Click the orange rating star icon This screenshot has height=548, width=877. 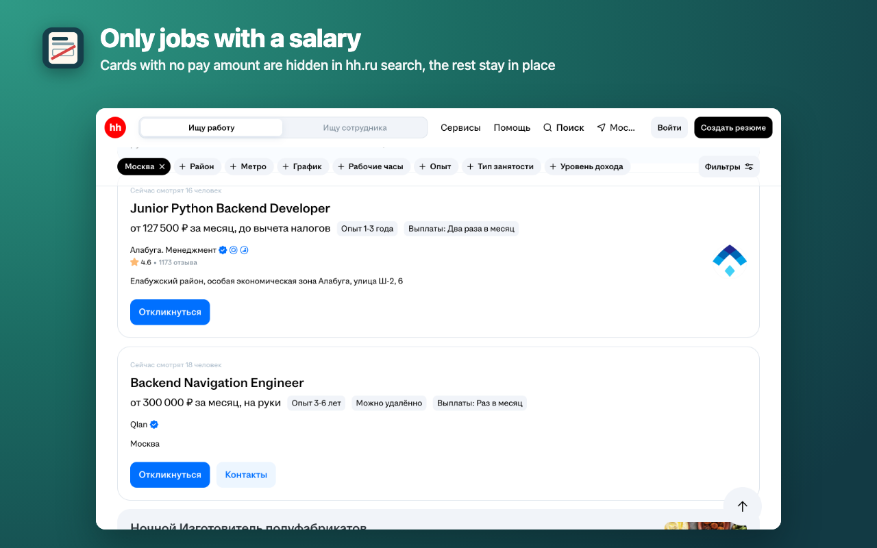134,262
